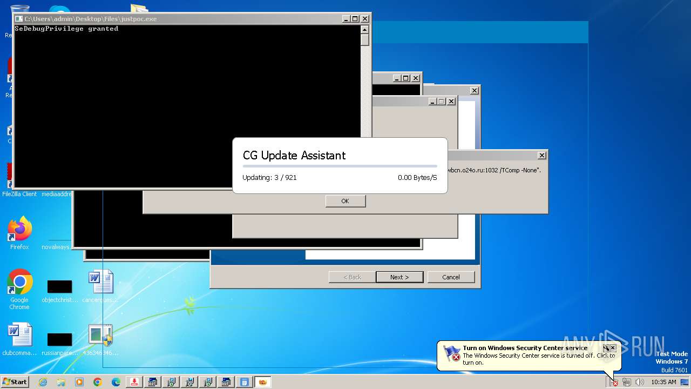Click the disabled Back button in wizard
This screenshot has height=389, width=691.
(353, 277)
